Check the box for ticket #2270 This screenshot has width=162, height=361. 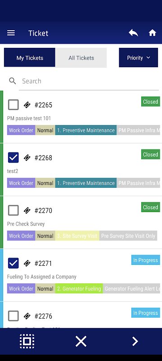(13, 210)
